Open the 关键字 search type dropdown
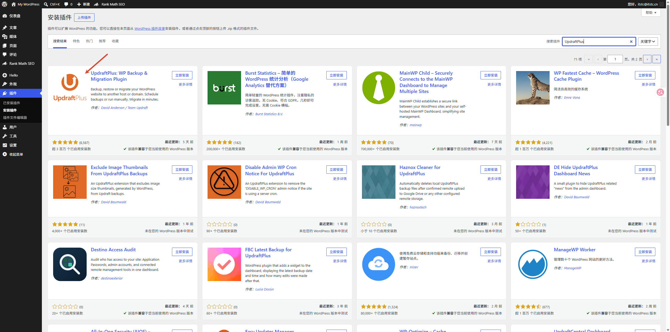 (x=648, y=42)
